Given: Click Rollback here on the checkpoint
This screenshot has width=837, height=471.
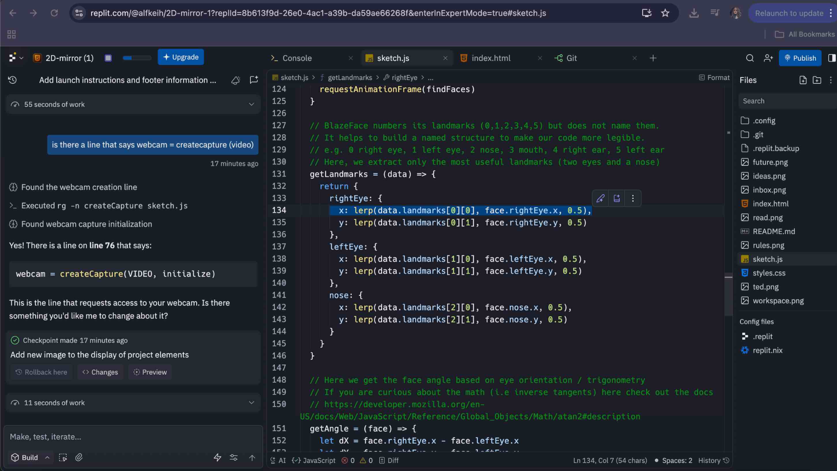Looking at the screenshot, I should coord(41,372).
